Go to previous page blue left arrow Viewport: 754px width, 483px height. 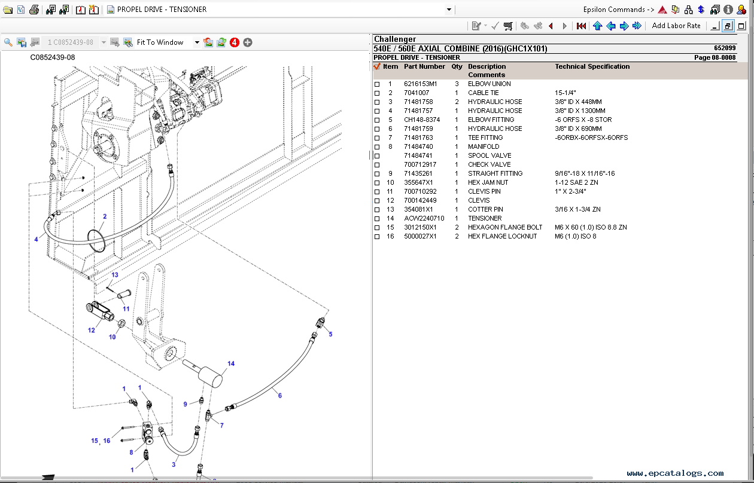pyautogui.click(x=610, y=26)
